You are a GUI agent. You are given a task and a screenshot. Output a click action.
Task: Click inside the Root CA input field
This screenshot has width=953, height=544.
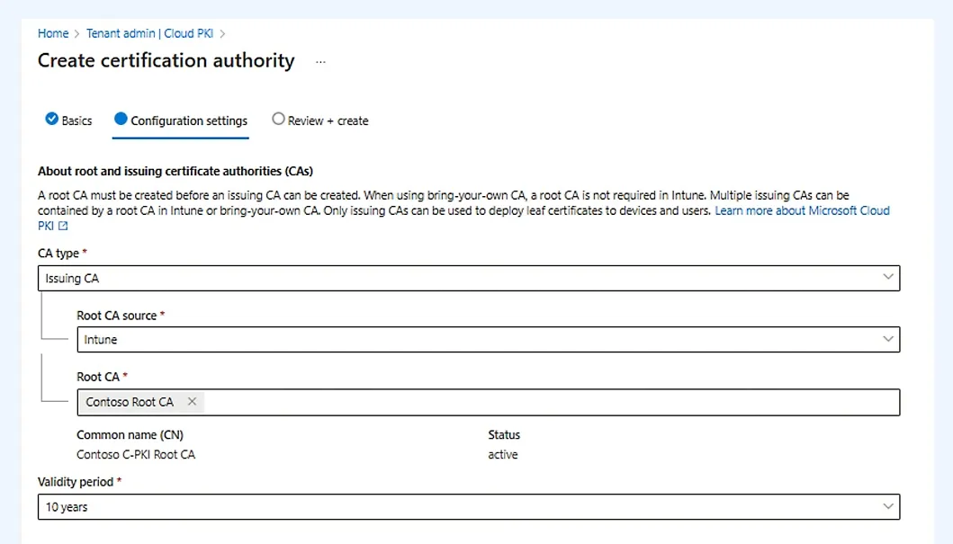pos(540,402)
